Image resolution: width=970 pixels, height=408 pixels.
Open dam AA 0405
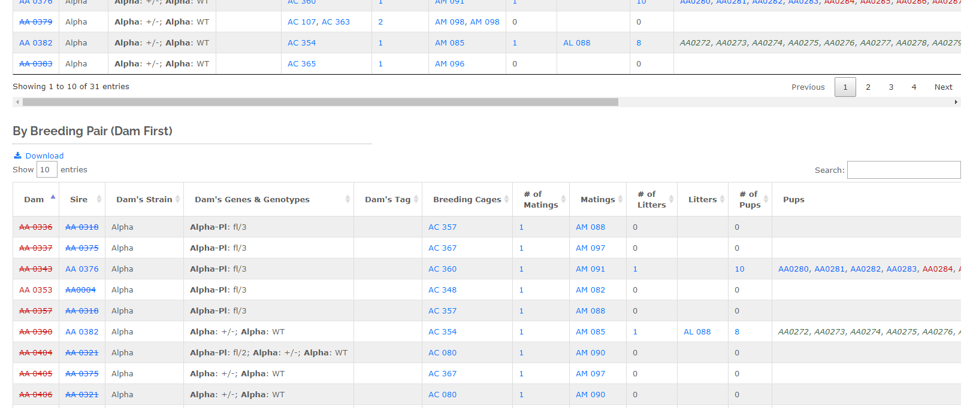[36, 373]
